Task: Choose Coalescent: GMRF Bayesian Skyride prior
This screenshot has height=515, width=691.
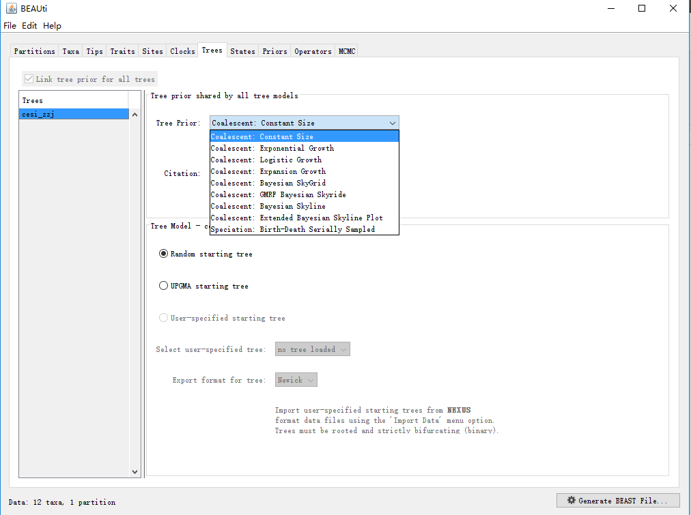Action: click(304, 194)
